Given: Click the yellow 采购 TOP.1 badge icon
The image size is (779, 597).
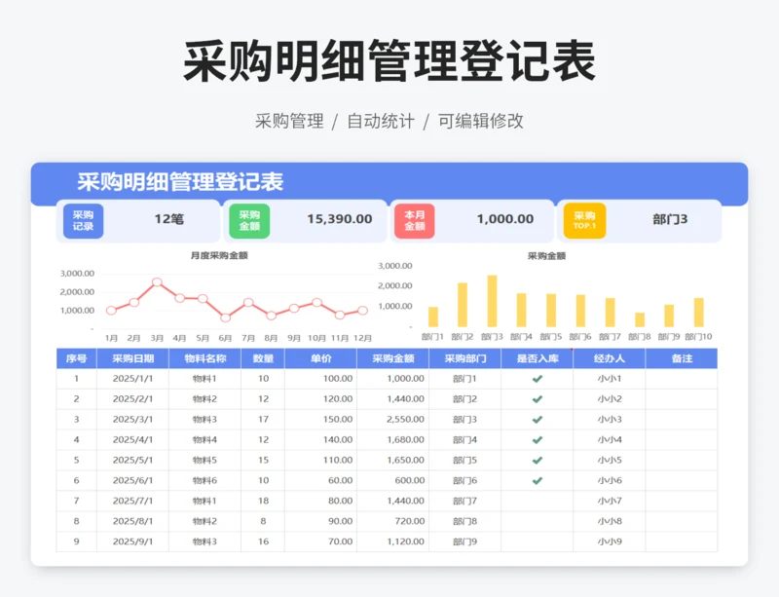Looking at the screenshot, I should tap(584, 221).
